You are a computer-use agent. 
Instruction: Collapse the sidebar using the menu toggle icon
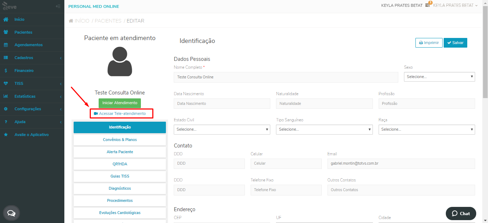click(x=58, y=6)
